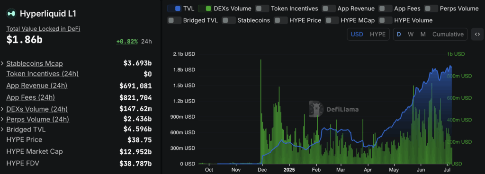The height and width of the screenshot is (174, 485).
Task: Enable the Stablecoins chart toggle
Action: pos(229,20)
